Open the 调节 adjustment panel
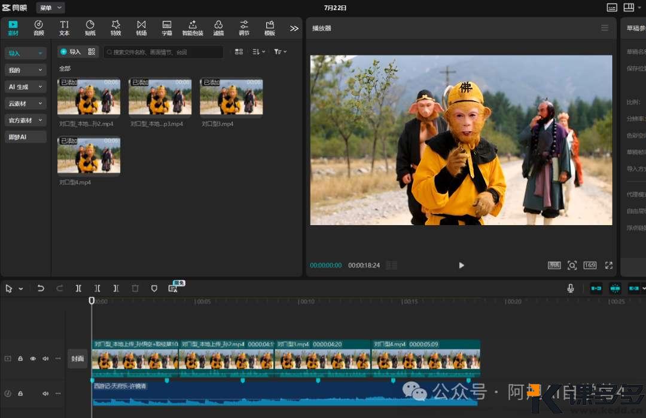 click(244, 28)
